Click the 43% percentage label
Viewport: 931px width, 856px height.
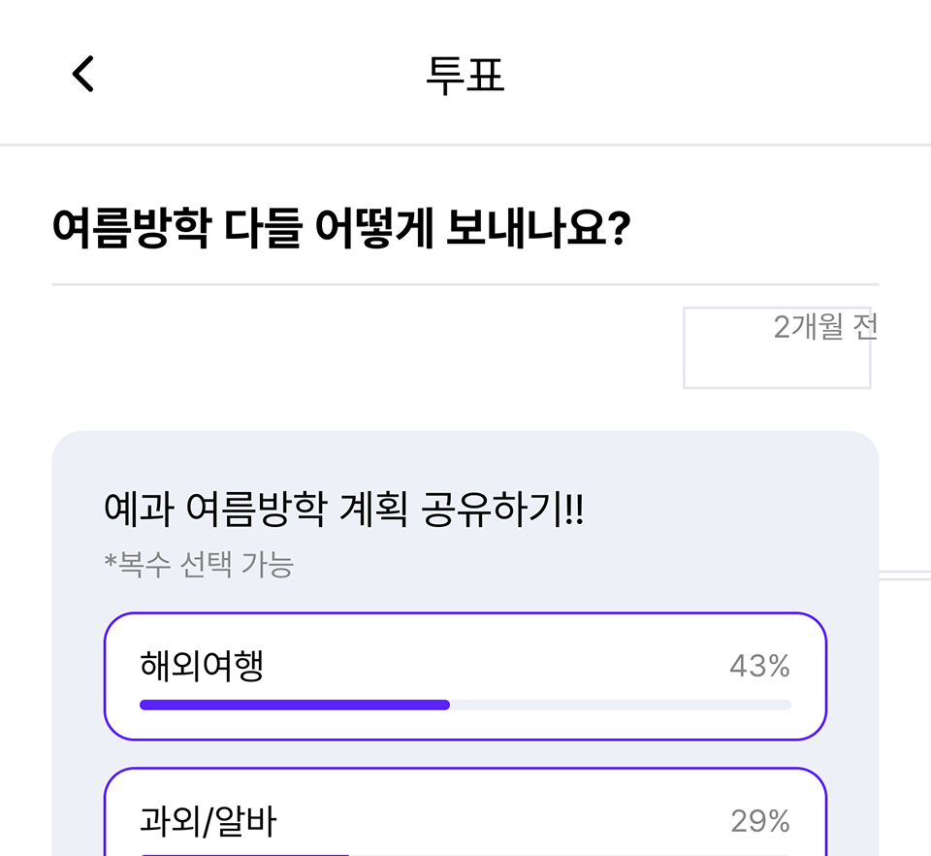(760, 666)
